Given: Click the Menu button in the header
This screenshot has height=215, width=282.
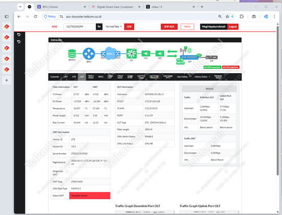Looking at the screenshot, I should click(187, 26).
